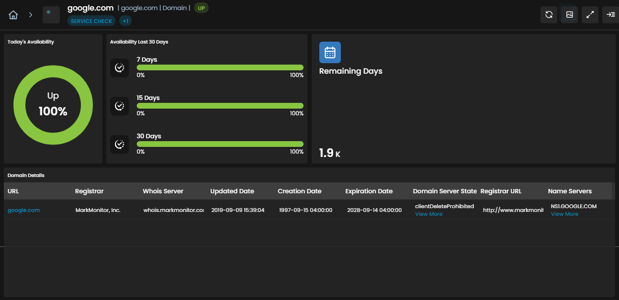Viewport: 619px width, 300px height.
Task: Open the snapshot image icon
Action: (570, 15)
